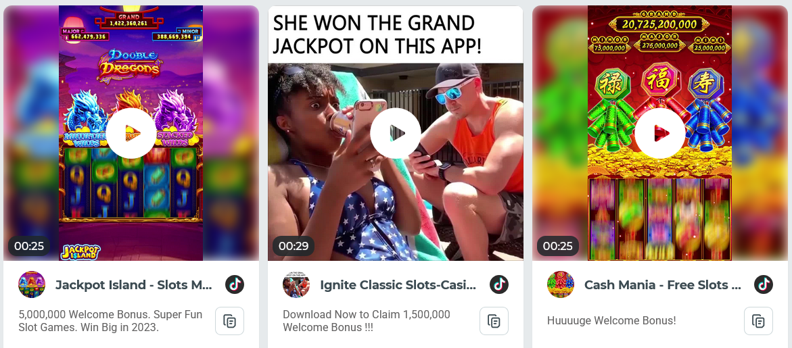Click the 00:25 duration badge on Jackpot Island video
Screen dimensions: 792x348
point(29,246)
